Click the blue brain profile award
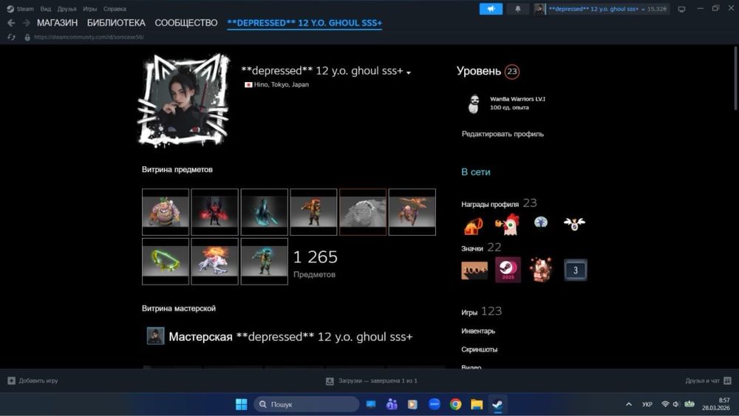The height and width of the screenshot is (416, 739). coord(541,222)
